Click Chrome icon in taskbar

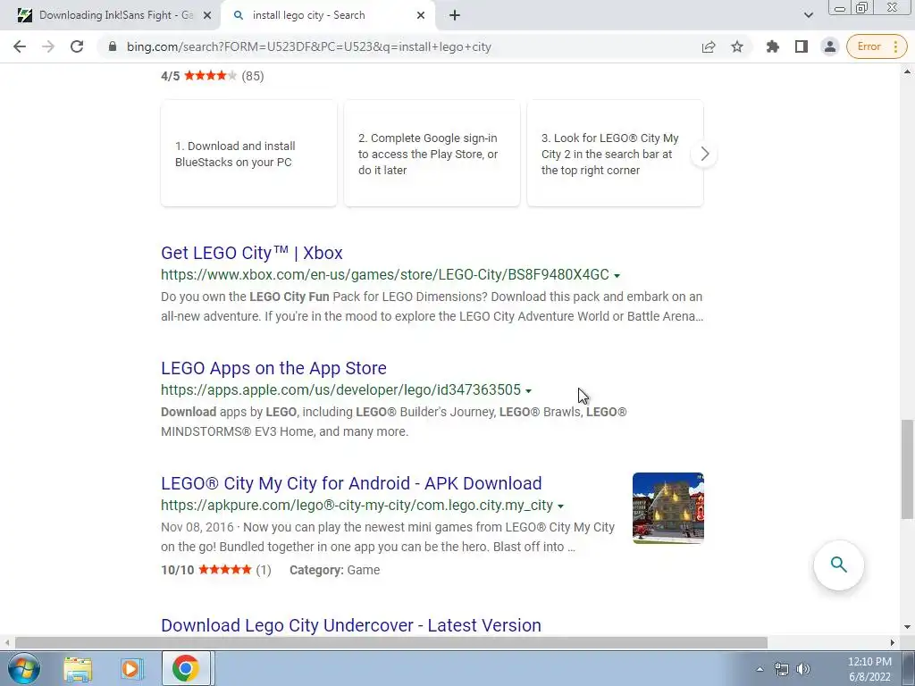185,668
